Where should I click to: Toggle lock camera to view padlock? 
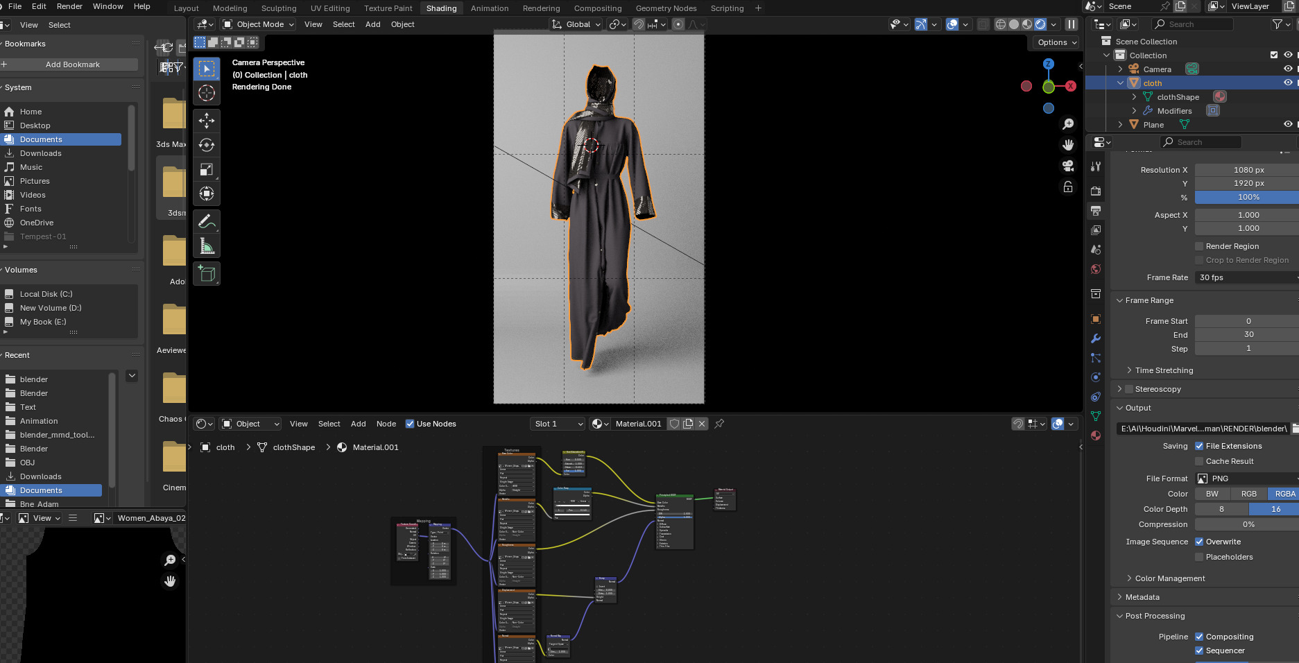[x=1068, y=187]
